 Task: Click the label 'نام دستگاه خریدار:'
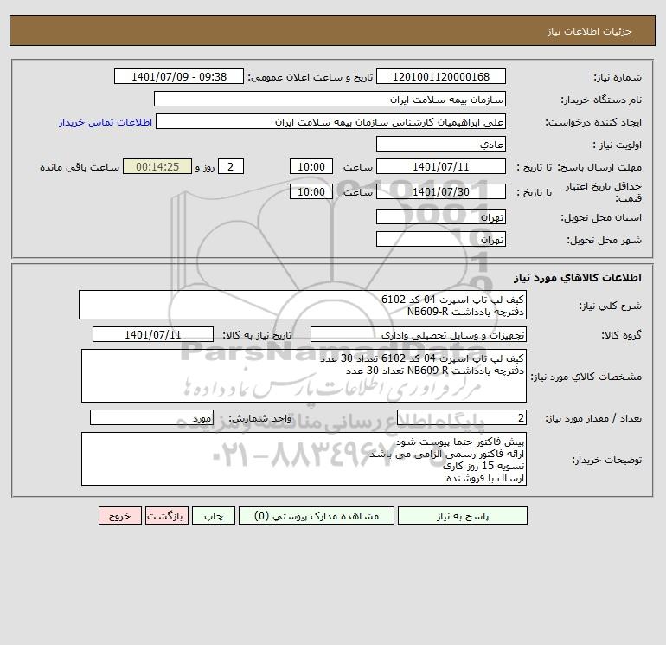[x=601, y=100]
